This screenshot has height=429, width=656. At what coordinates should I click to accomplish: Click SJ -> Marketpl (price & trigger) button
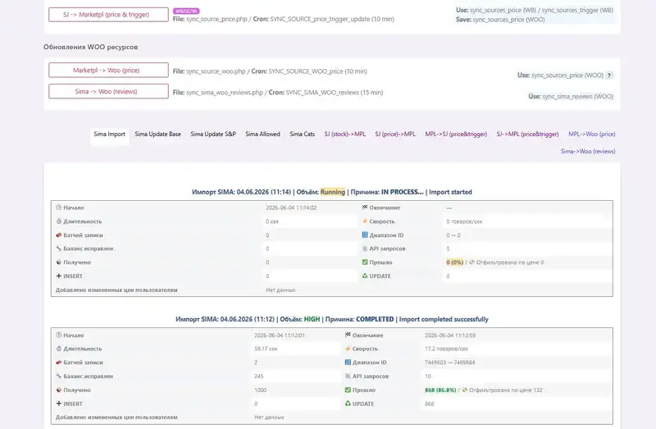(x=108, y=15)
